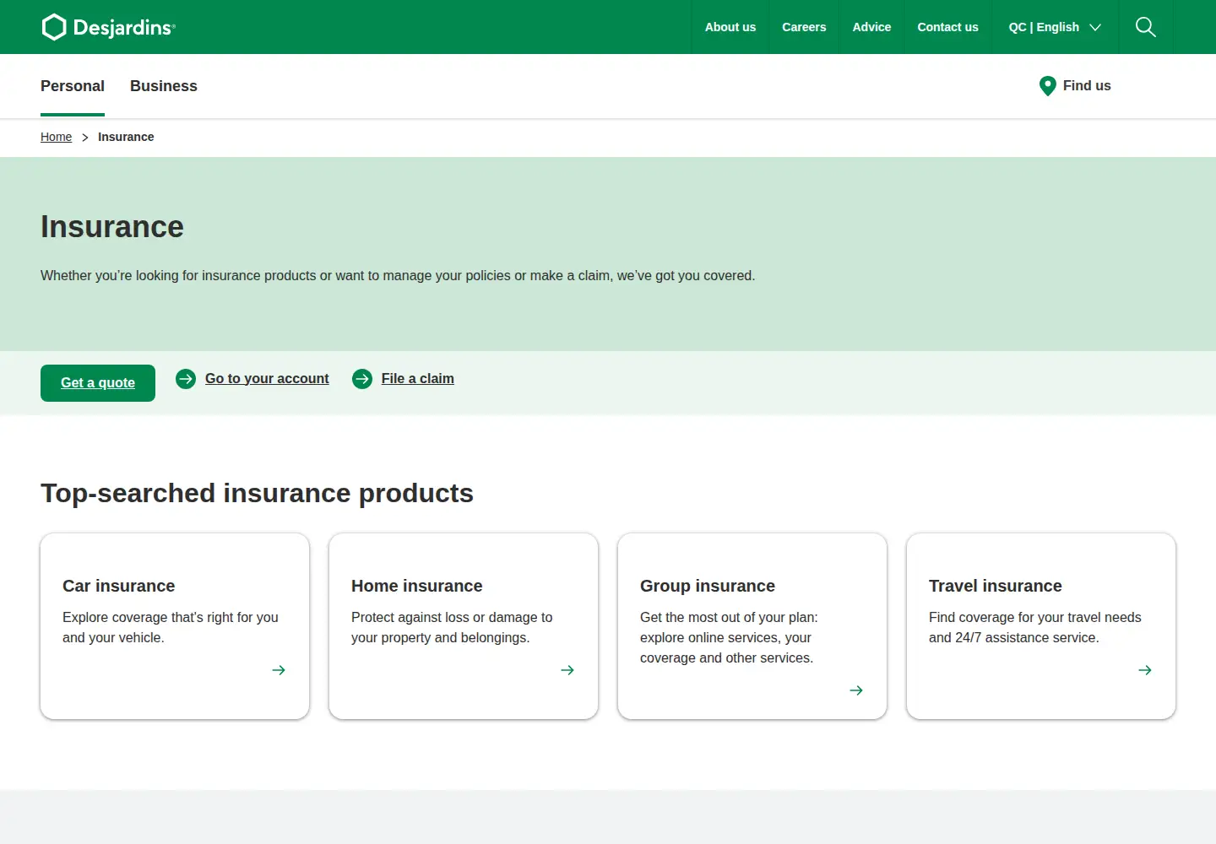
Task: Click the Top-searched insurance products heading
Action: pyautogui.click(x=258, y=493)
